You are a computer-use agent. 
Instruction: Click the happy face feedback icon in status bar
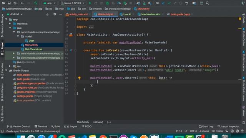click(x=232, y=131)
